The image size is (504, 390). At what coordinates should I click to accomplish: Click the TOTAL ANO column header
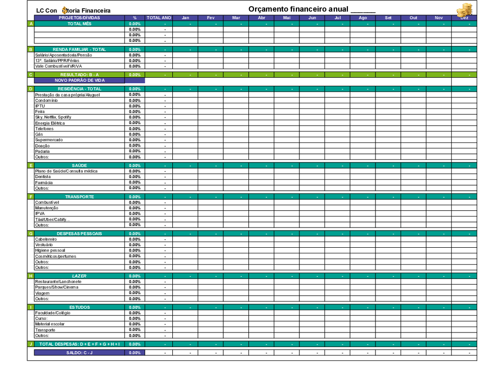tap(159, 18)
